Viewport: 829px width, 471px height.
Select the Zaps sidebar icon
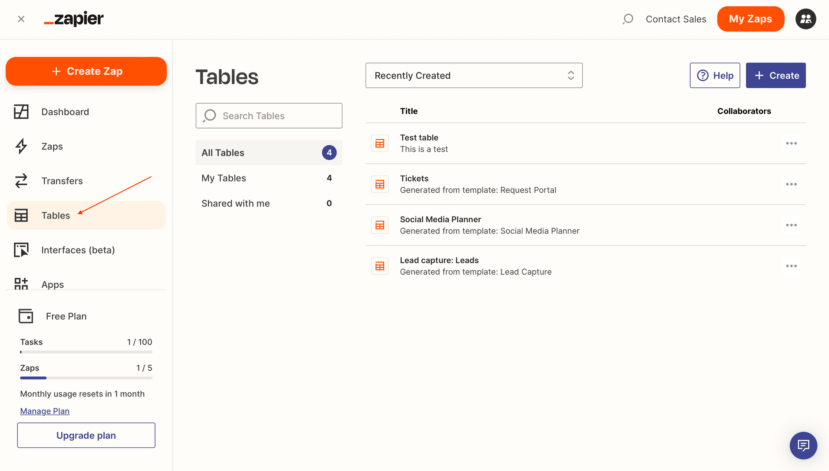21,146
